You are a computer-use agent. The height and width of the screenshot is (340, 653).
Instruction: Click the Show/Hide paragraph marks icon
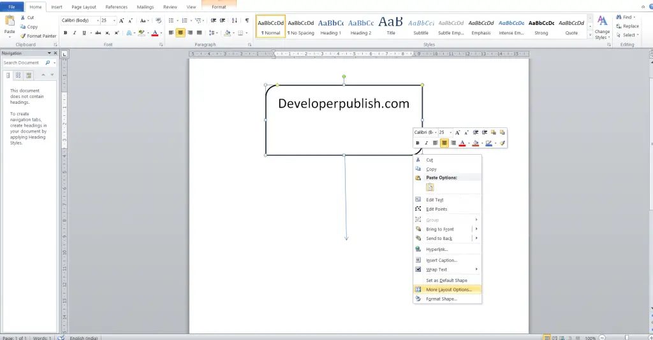tap(247, 20)
